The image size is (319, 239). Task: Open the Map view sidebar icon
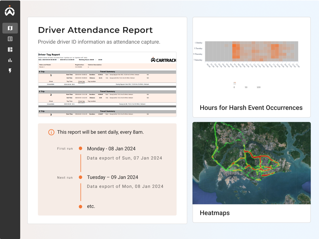tap(10, 28)
